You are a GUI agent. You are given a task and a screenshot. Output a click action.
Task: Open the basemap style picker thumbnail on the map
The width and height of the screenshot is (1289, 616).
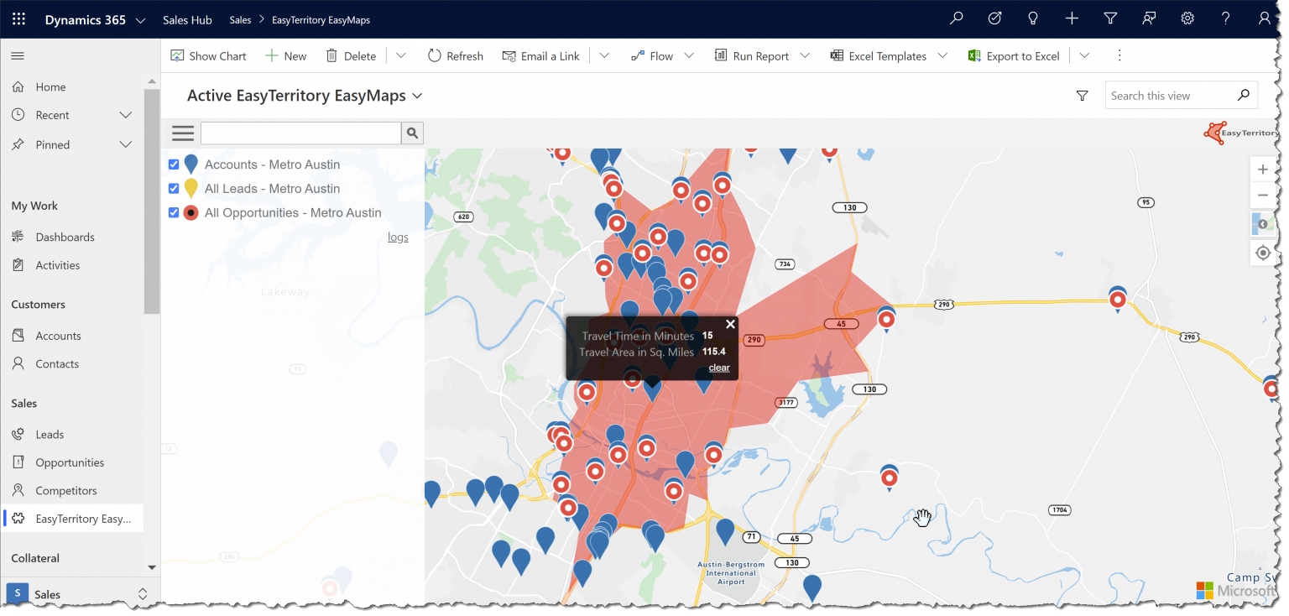point(1263,223)
